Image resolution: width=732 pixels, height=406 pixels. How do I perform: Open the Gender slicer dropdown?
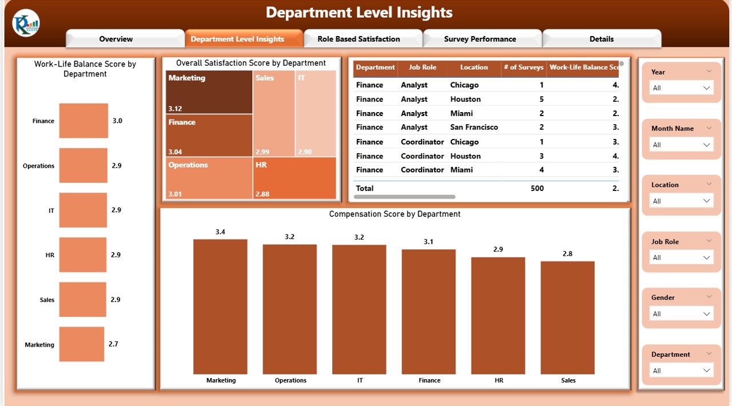click(x=682, y=313)
